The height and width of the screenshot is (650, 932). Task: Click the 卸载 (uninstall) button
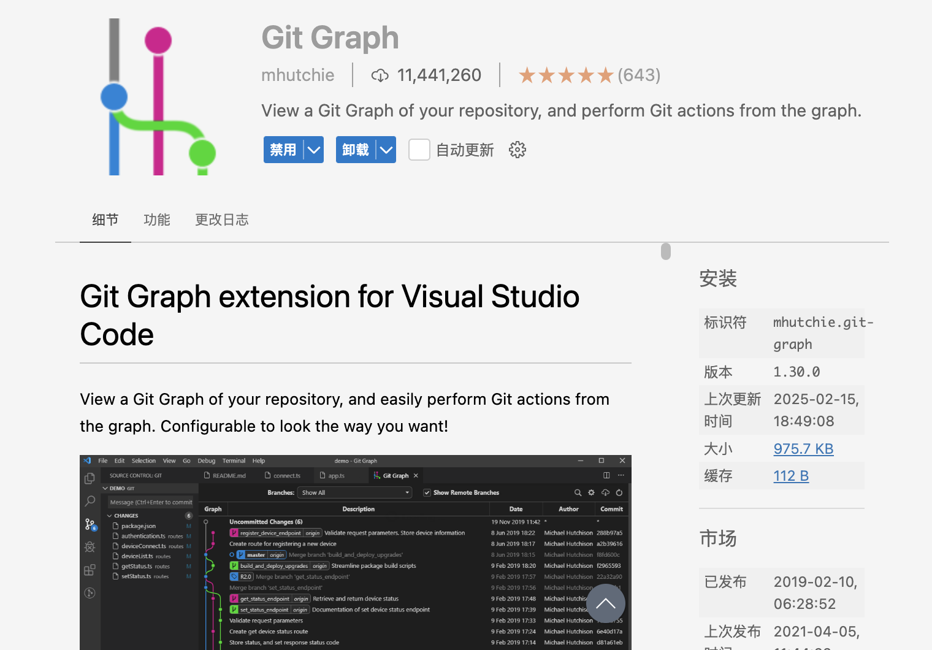click(x=356, y=150)
